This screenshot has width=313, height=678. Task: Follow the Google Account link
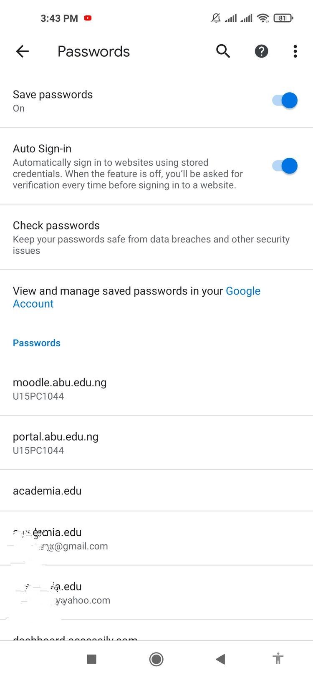[x=243, y=291]
